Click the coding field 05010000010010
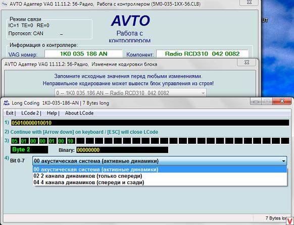The width and height of the screenshot is (294, 225). coord(150,123)
